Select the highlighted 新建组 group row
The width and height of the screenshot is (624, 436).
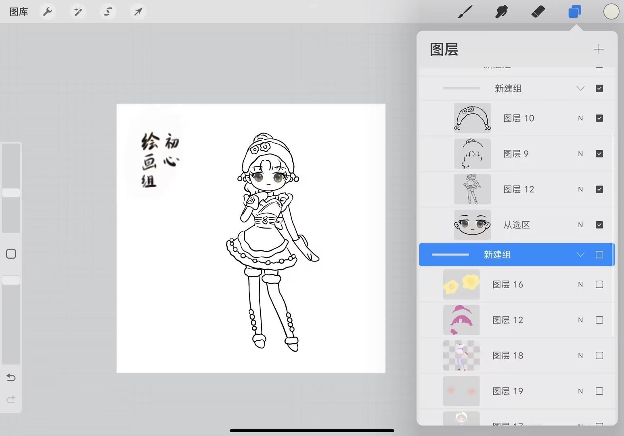pos(517,255)
